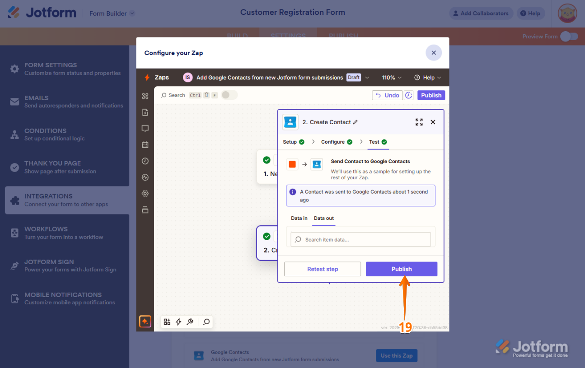This screenshot has height=368, width=585.
Task: Close the Configure your Zap dialog
Action: pyautogui.click(x=434, y=53)
